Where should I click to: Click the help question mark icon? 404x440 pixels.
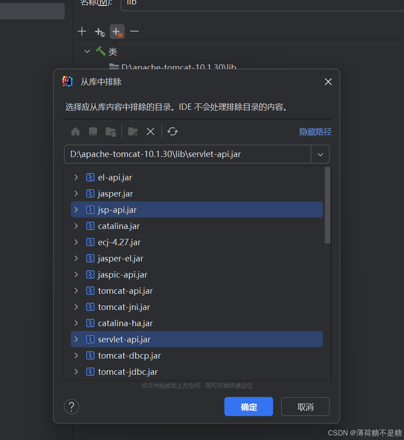(71, 406)
